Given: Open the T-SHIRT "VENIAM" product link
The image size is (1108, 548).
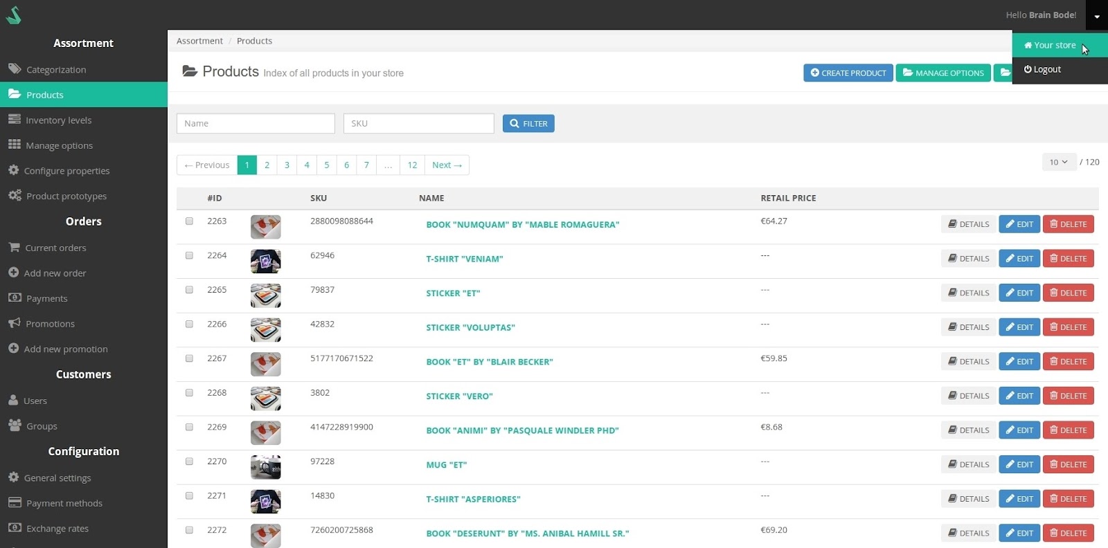Looking at the screenshot, I should click(464, 259).
